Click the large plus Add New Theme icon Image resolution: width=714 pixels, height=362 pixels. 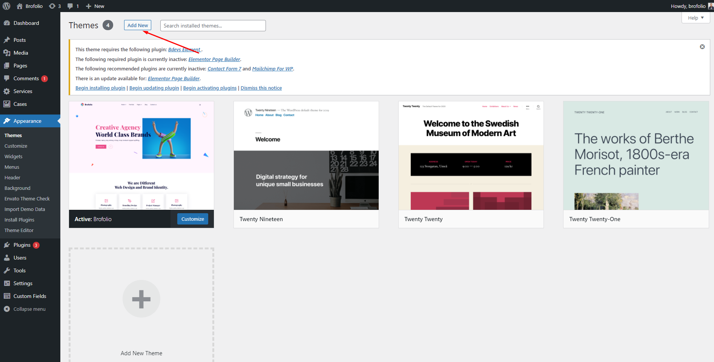click(141, 299)
